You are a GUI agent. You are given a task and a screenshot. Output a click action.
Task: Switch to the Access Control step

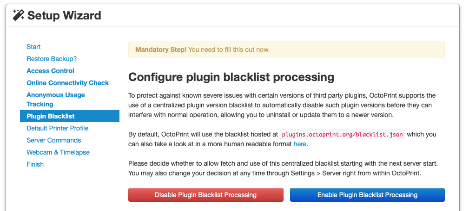coord(50,71)
